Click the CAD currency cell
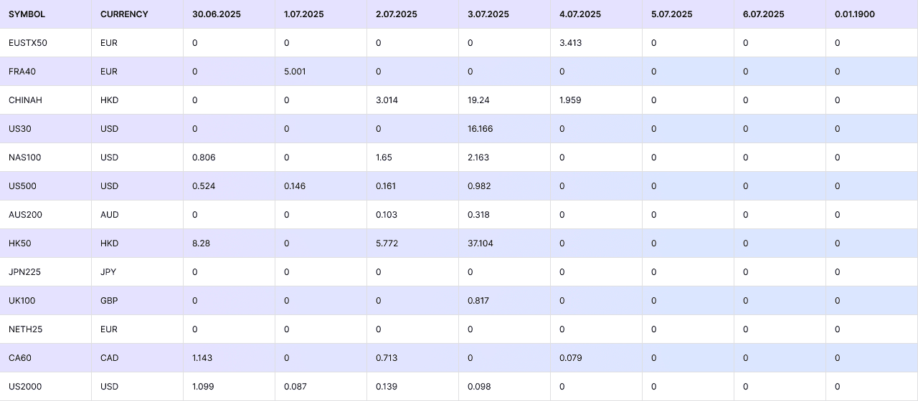Image resolution: width=918 pixels, height=401 pixels. pyautogui.click(x=138, y=358)
